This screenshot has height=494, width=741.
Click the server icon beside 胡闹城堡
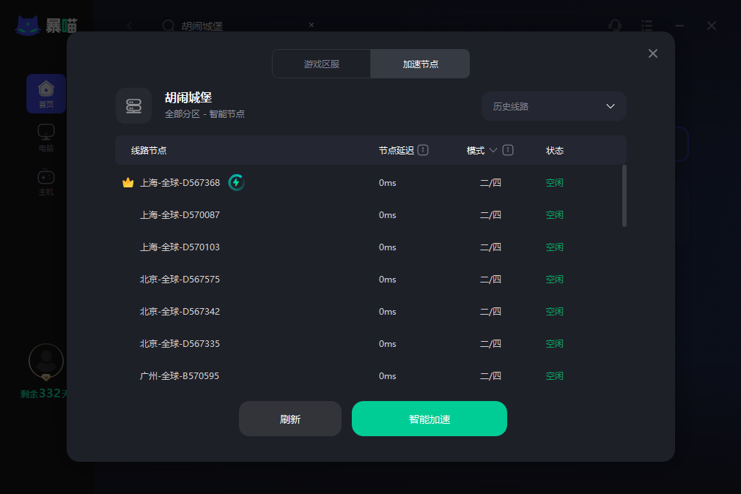[x=133, y=105]
